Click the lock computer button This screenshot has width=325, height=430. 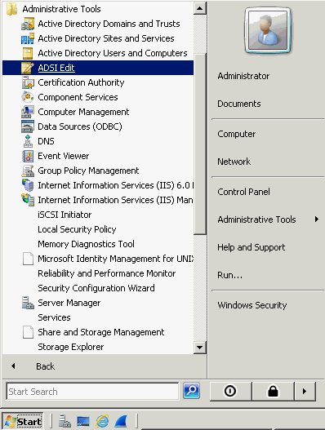click(273, 391)
